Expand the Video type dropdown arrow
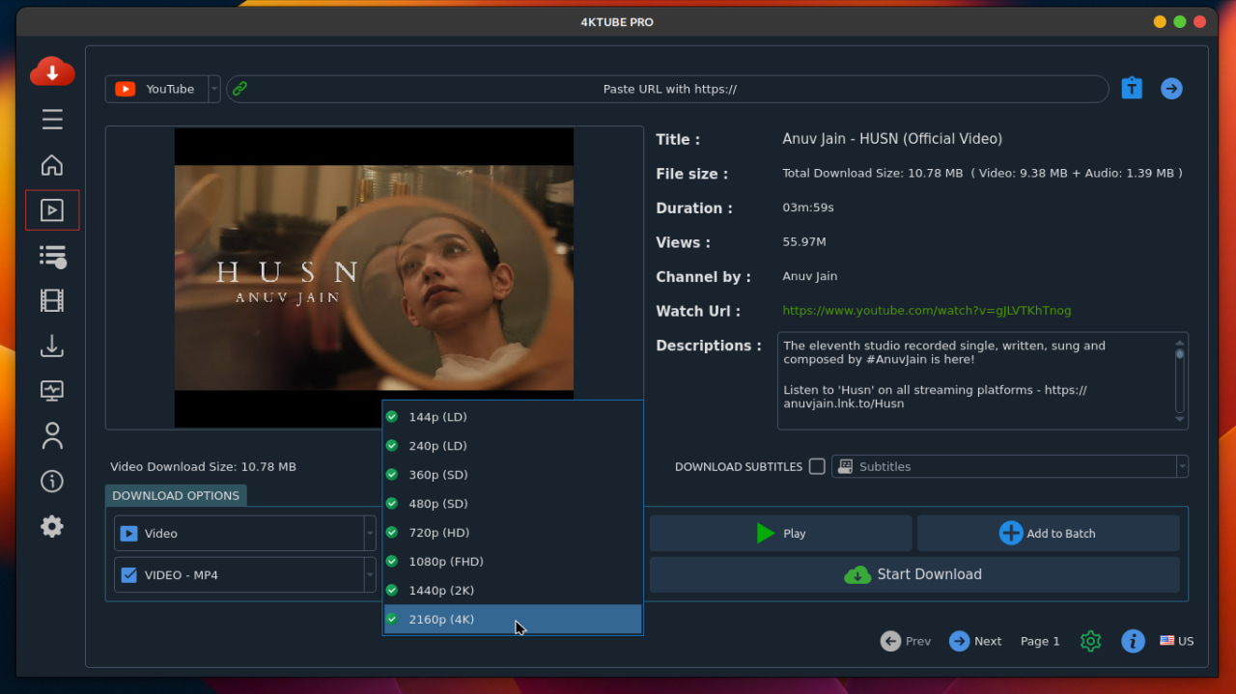1236x694 pixels. pyautogui.click(x=370, y=533)
